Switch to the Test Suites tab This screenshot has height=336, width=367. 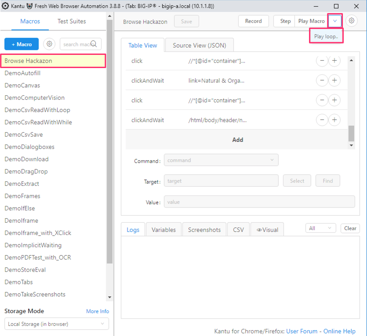(x=72, y=21)
